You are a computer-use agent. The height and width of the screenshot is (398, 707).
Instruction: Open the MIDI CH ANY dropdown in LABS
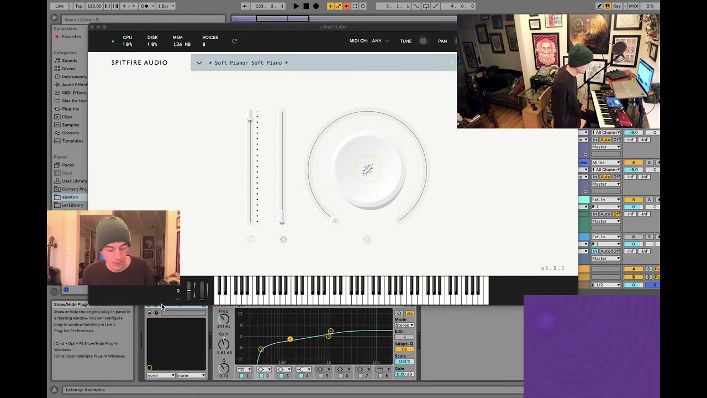tap(381, 41)
